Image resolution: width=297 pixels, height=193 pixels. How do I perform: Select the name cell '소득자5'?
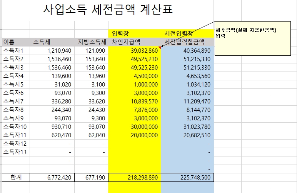pos(16,85)
